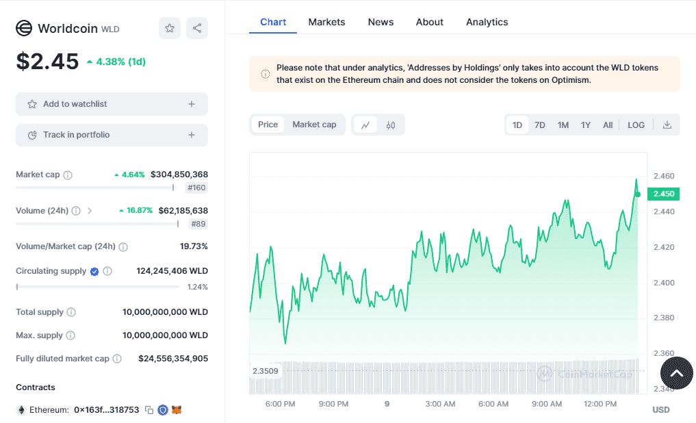Toggle LOG scale on chart
This screenshot has height=423, width=696.
[636, 125]
